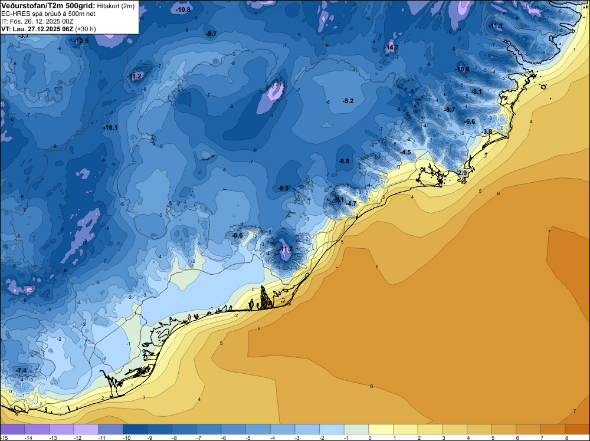Click the legend swatch between 0 and 1
Screen dimensions: 590x441
tap(381, 429)
